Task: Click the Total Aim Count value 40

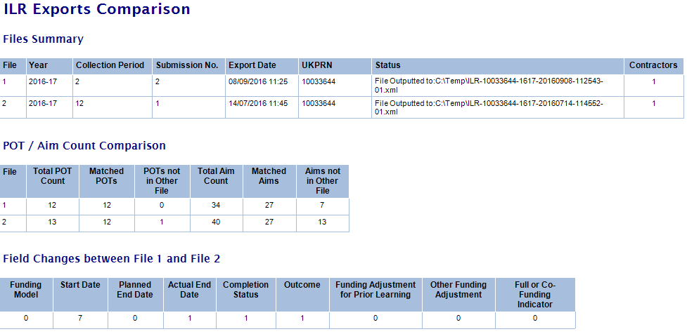Action: point(216,222)
